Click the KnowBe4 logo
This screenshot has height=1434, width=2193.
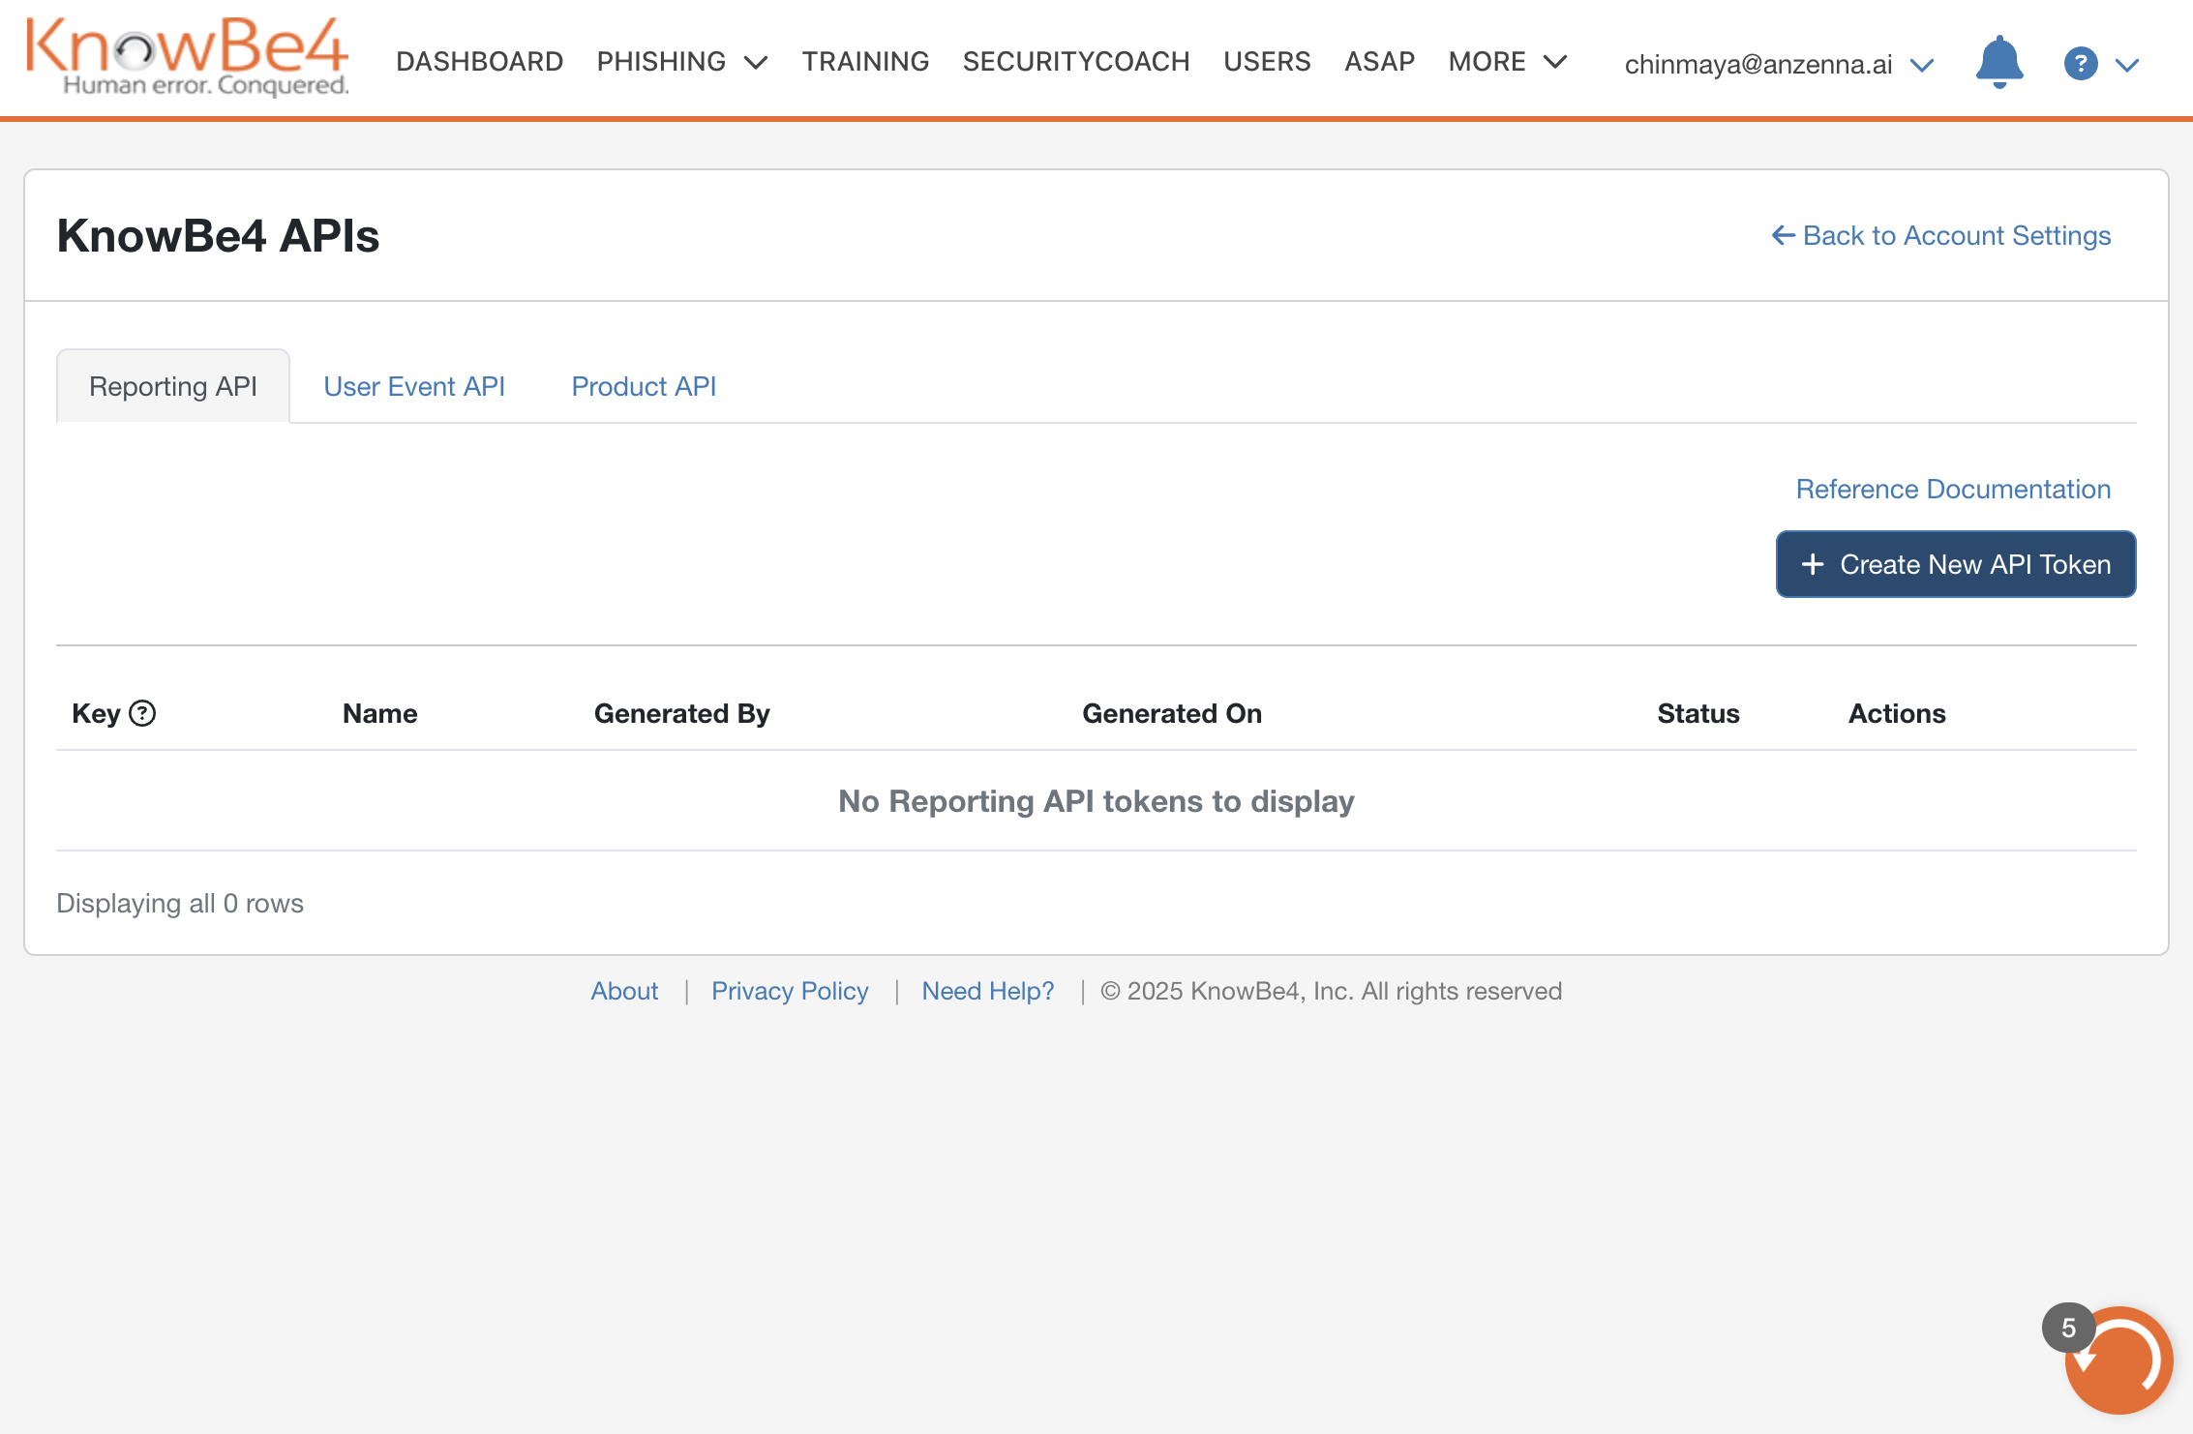187,56
